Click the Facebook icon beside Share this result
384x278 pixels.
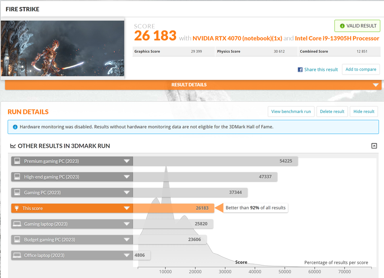coord(300,70)
